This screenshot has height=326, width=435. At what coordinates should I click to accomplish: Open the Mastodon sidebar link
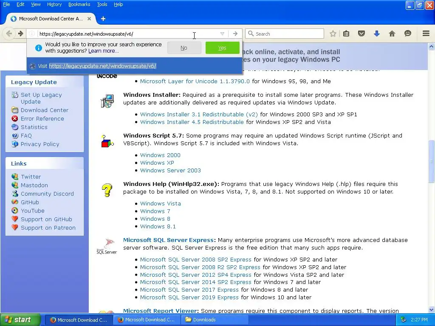(34, 185)
